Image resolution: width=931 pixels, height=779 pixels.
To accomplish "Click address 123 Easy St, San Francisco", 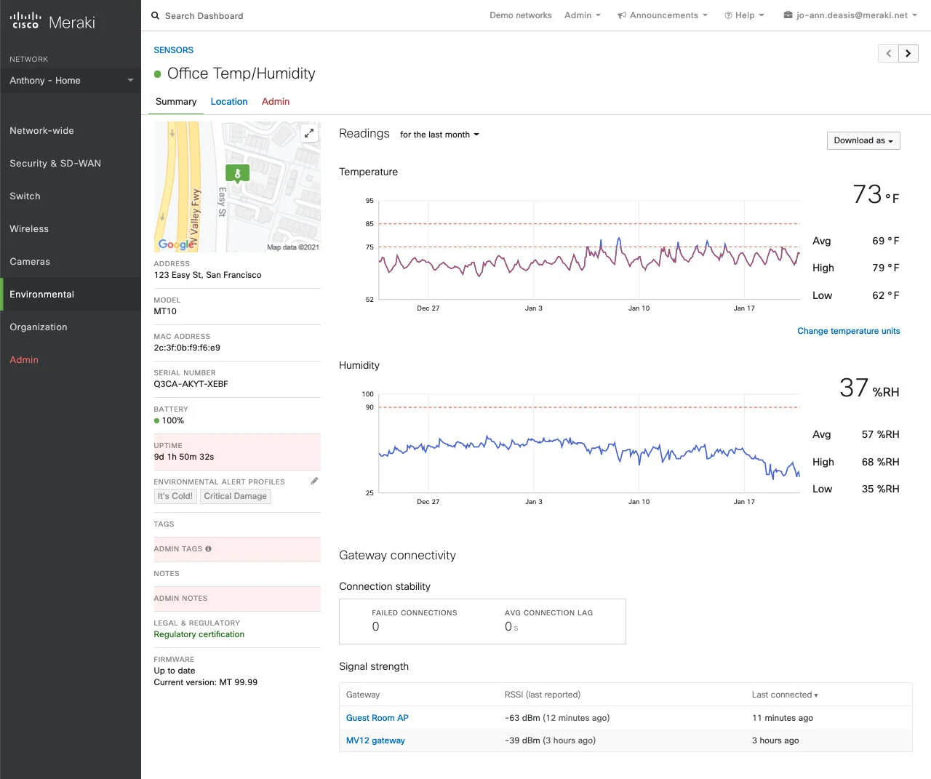I will coord(207,275).
